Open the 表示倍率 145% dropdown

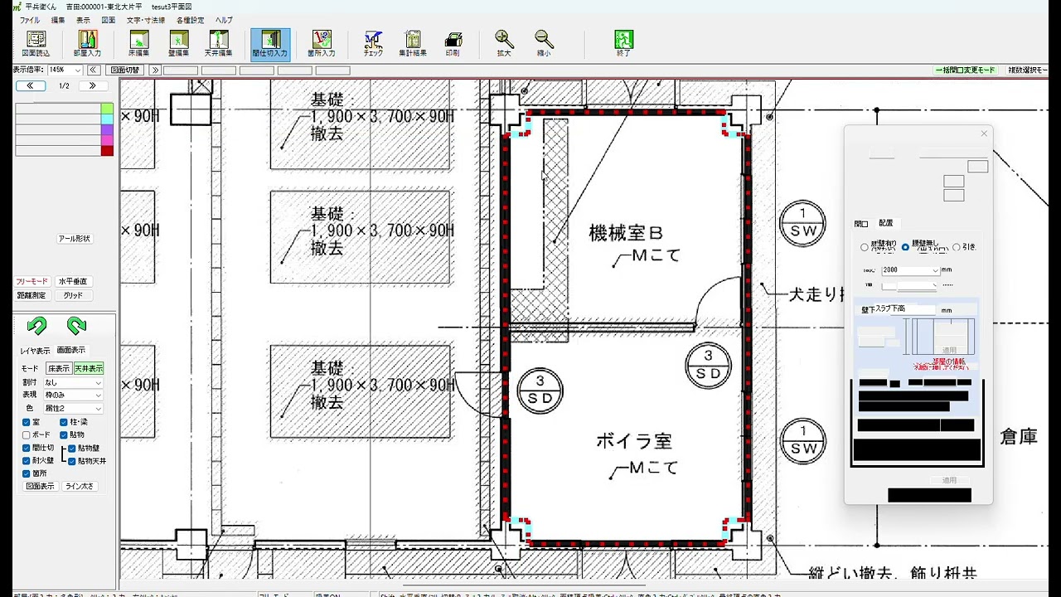65,70
